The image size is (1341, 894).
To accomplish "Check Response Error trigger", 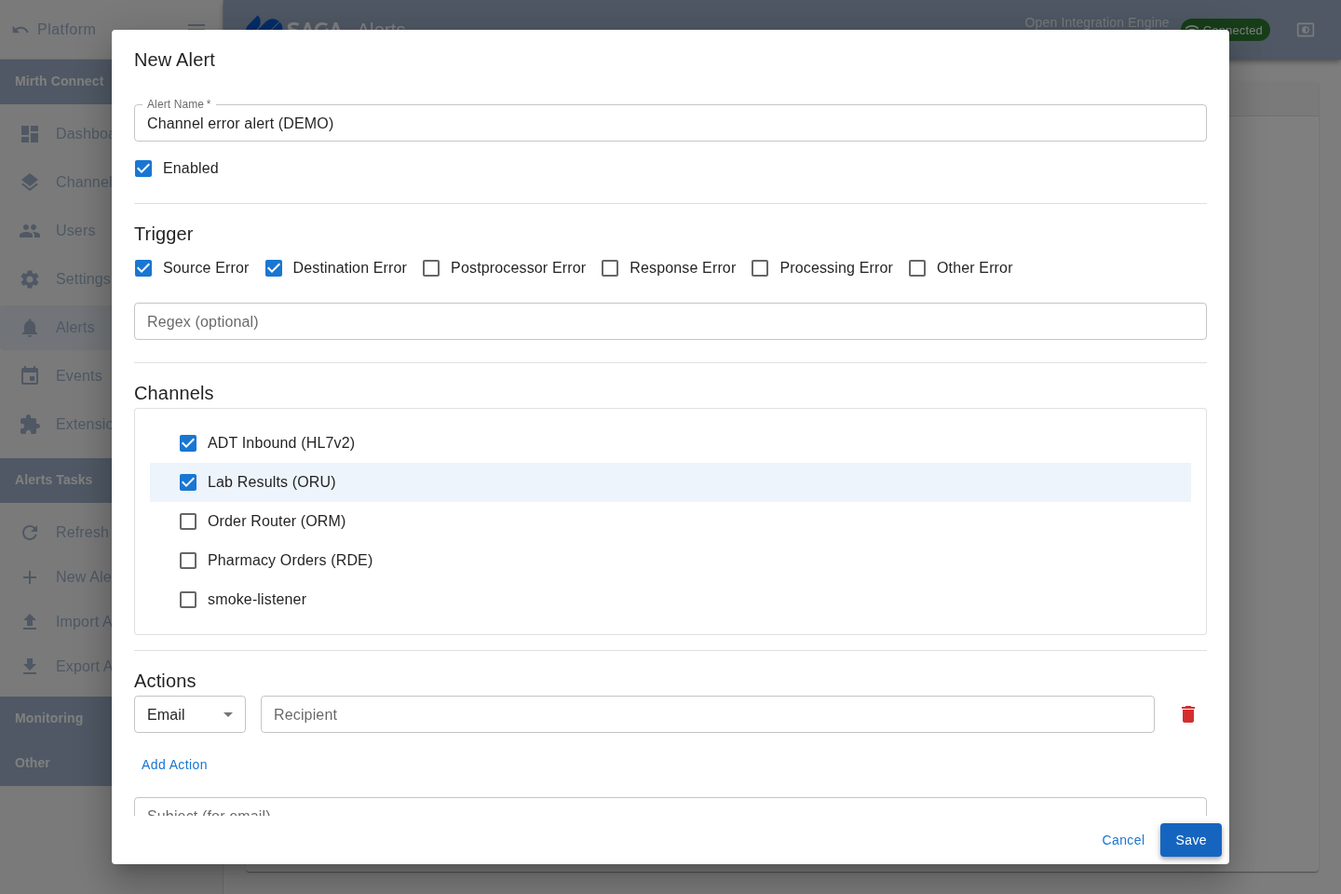I will click(x=610, y=268).
